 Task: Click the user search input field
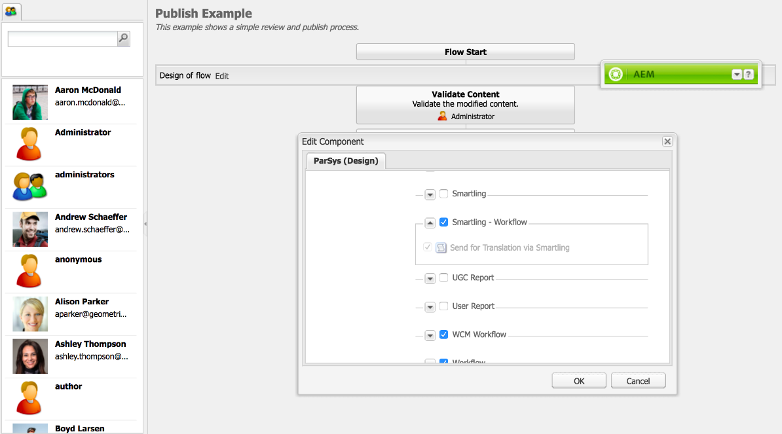[x=62, y=39]
